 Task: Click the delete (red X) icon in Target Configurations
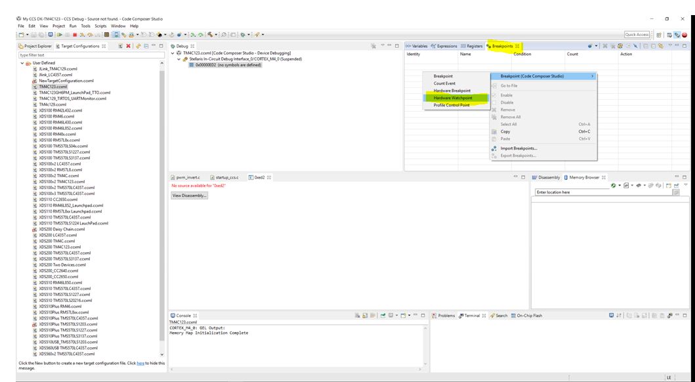point(128,46)
